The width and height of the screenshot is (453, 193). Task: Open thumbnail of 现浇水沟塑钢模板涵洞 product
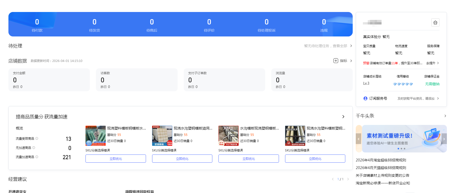pos(162,136)
